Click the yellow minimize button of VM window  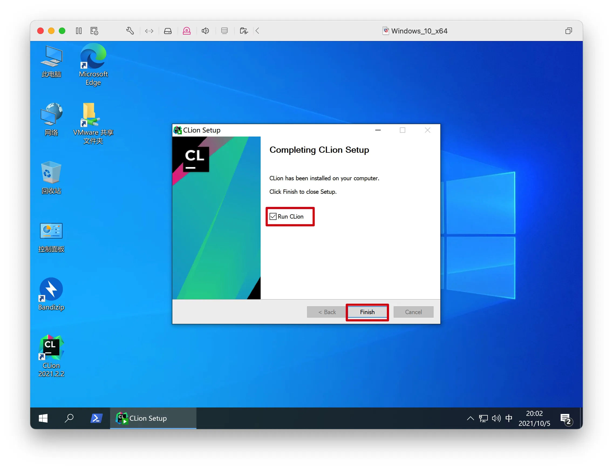pyautogui.click(x=51, y=31)
